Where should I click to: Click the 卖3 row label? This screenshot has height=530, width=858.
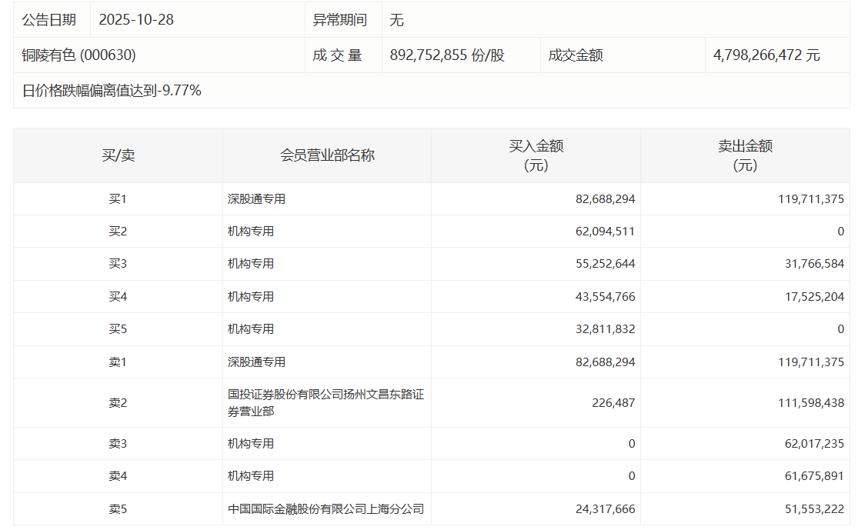118,444
